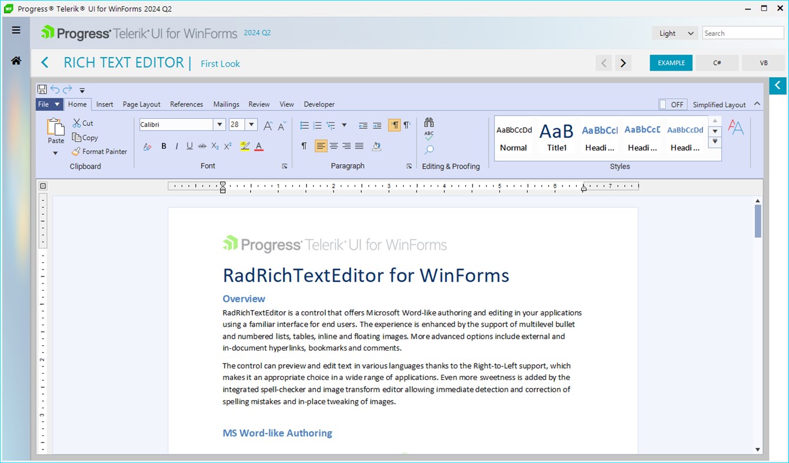Viewport: 789px width, 463px height.
Task: Go to the home icon in left sidebar
Action: [16, 60]
